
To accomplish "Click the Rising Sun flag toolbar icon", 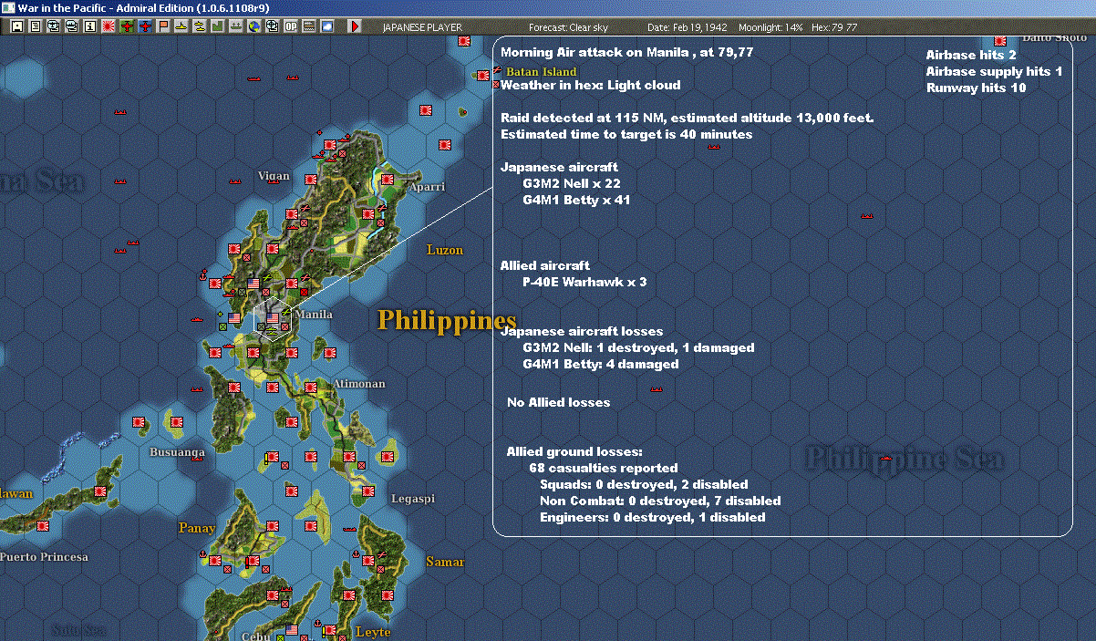I will click(x=109, y=27).
